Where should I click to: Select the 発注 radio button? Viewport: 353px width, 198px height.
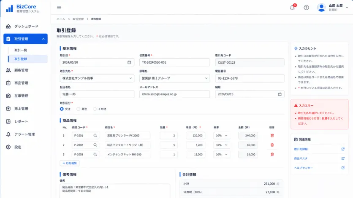point(79,109)
